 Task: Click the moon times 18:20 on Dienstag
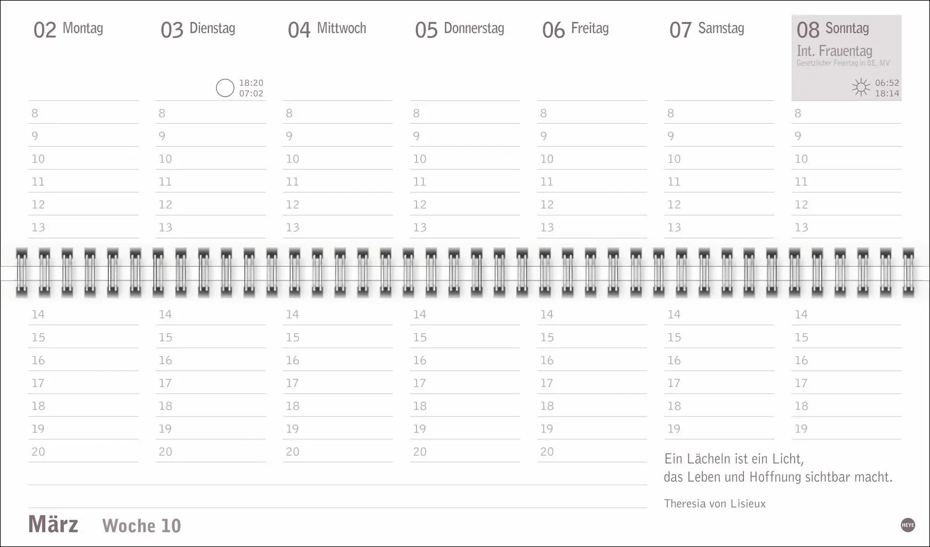pyautogui.click(x=251, y=83)
